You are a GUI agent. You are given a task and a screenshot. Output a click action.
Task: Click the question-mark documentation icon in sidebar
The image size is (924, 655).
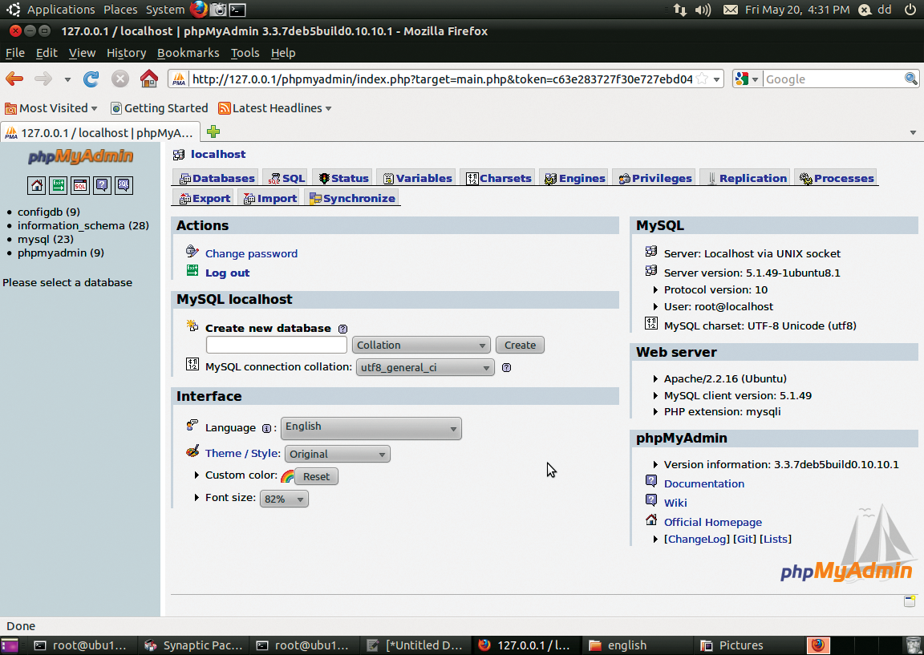click(x=102, y=185)
